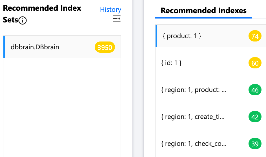The width and height of the screenshot is (266, 157).
Task: Click the blue selection bar beside dbbrain.DBbrain
Action: coord(4,47)
